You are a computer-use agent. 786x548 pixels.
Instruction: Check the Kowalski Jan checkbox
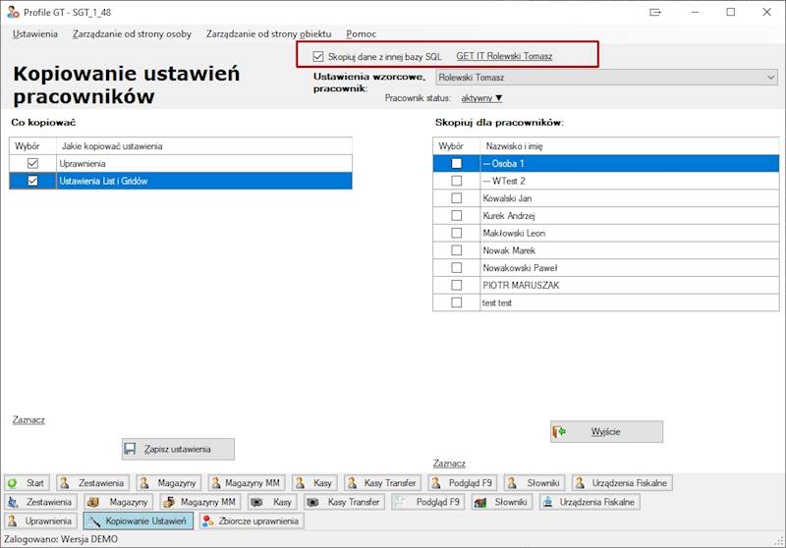pyautogui.click(x=456, y=198)
